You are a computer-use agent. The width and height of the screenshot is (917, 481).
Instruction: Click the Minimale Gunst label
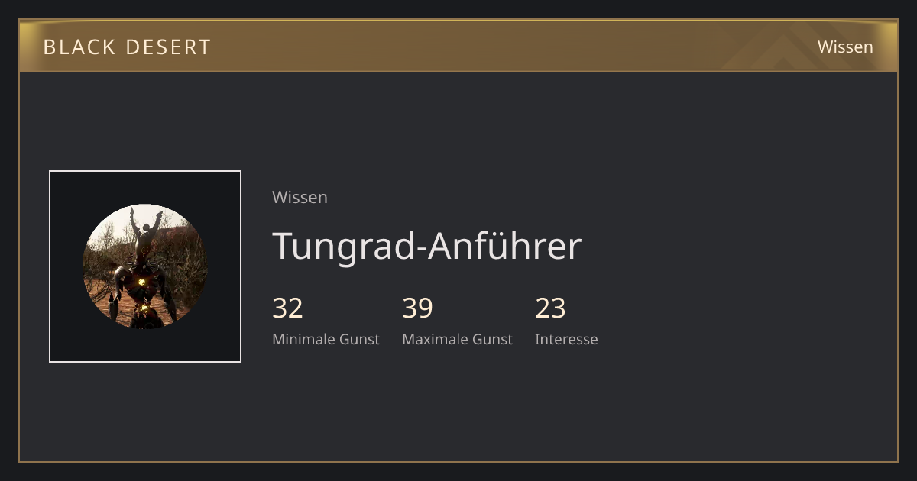coord(326,339)
